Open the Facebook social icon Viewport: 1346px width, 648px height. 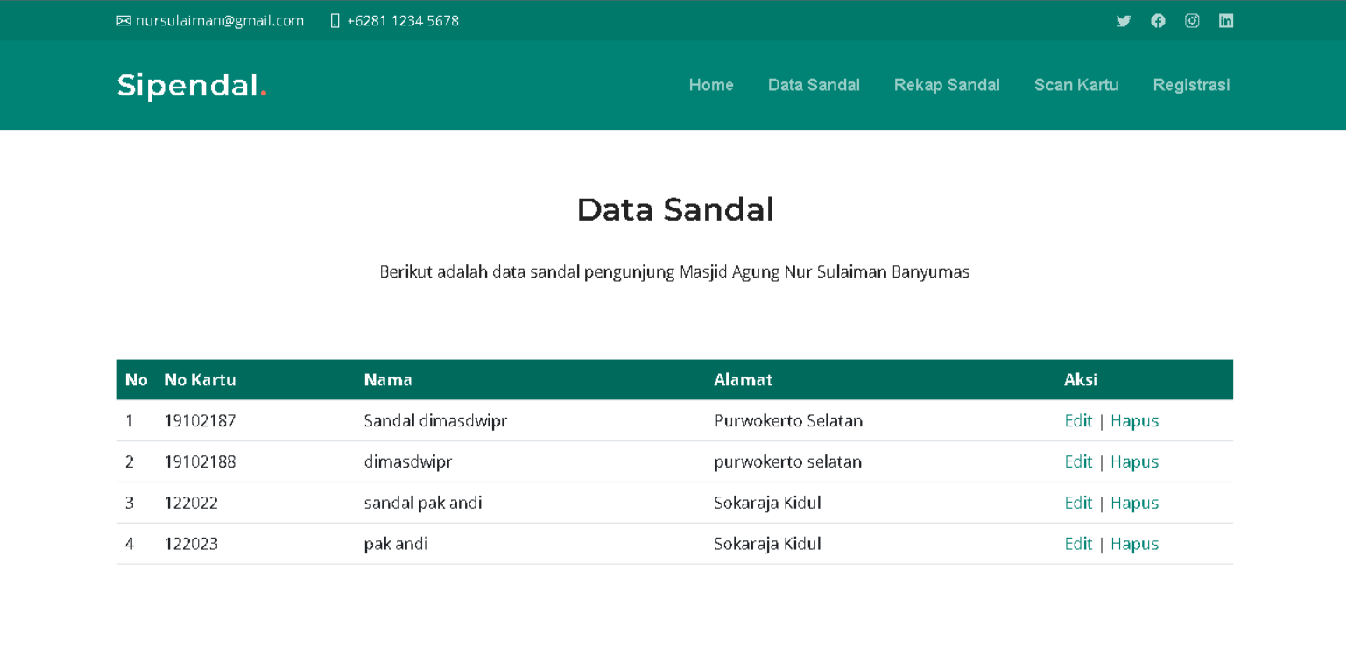pyautogui.click(x=1159, y=20)
